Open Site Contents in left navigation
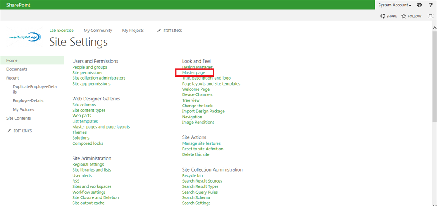The height and width of the screenshot is (206, 437). click(x=19, y=118)
